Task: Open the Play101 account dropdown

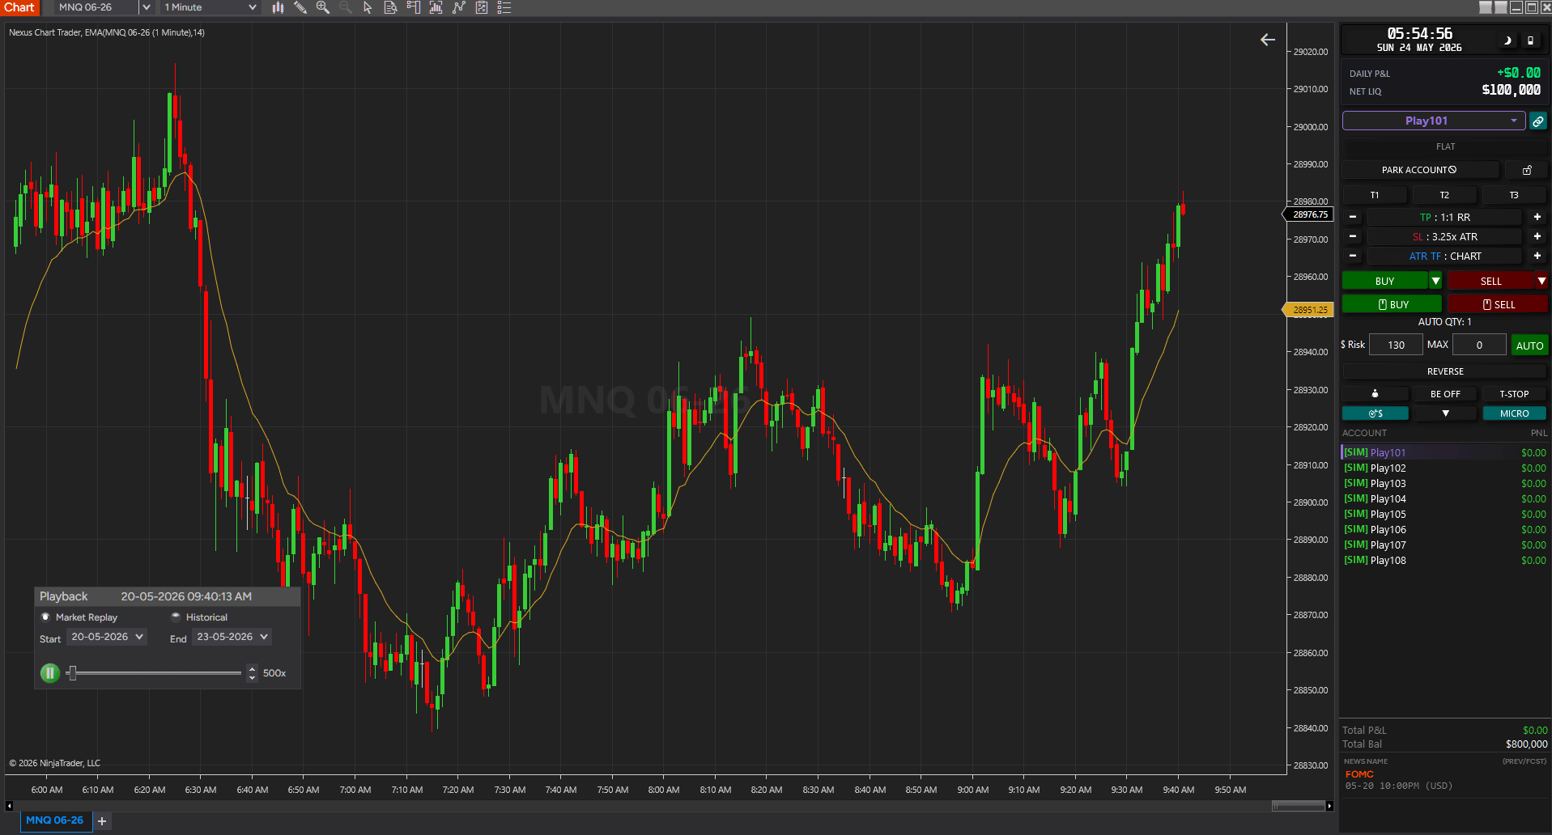Action: 1434,121
